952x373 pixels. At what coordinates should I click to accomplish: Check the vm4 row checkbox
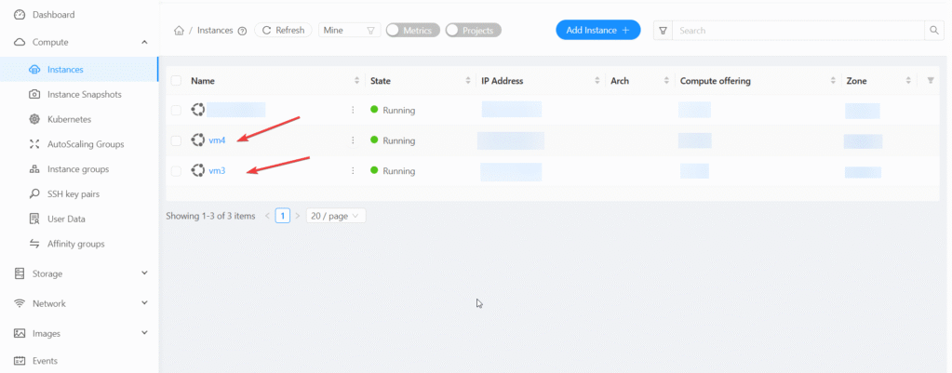pos(176,140)
